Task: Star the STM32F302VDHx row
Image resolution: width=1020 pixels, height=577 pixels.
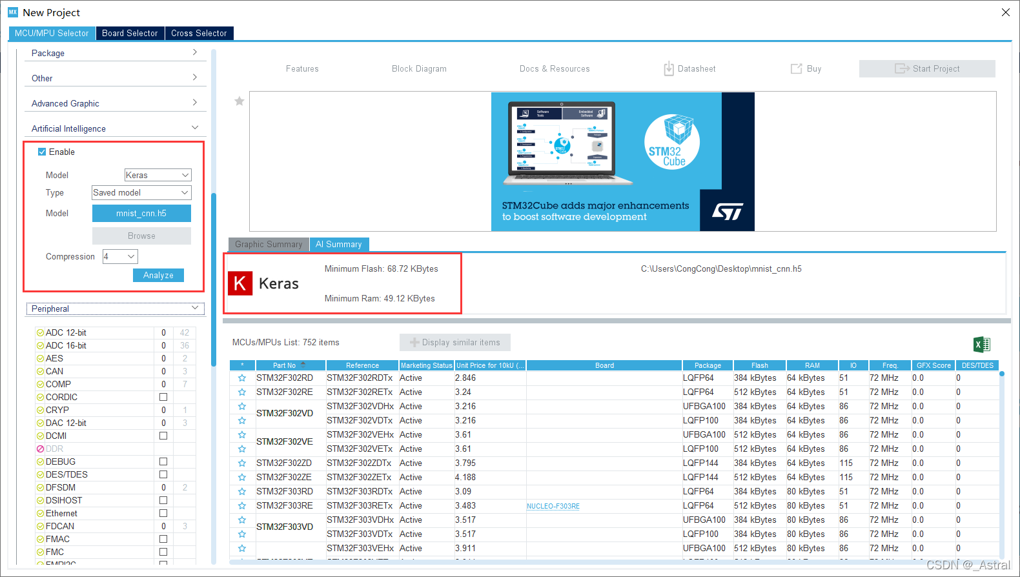Action: pos(242,407)
